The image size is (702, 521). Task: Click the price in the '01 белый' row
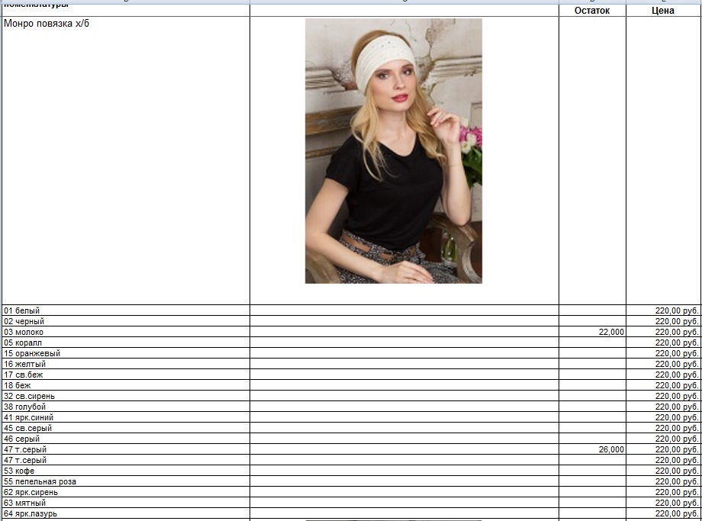click(x=677, y=310)
